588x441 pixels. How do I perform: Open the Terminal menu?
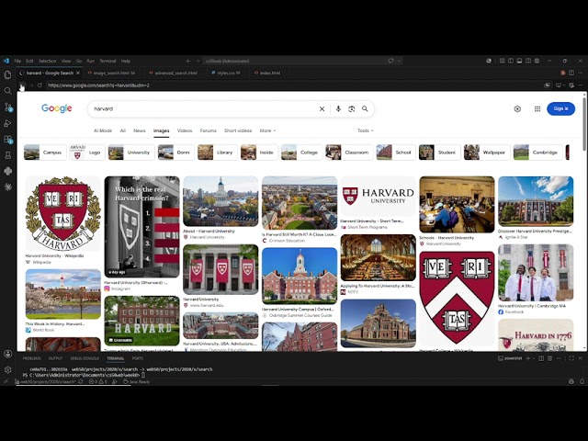tap(107, 61)
